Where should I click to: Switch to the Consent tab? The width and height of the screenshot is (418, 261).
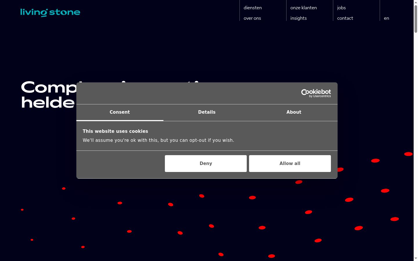[x=120, y=112]
